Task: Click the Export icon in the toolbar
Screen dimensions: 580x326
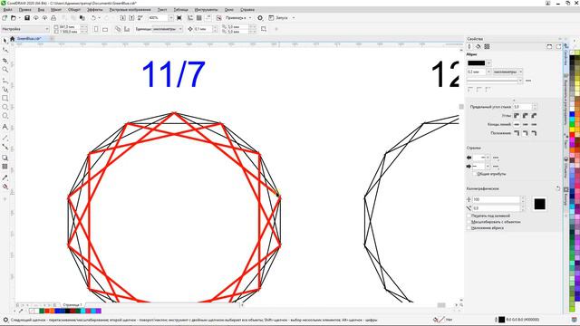Action: (131, 18)
